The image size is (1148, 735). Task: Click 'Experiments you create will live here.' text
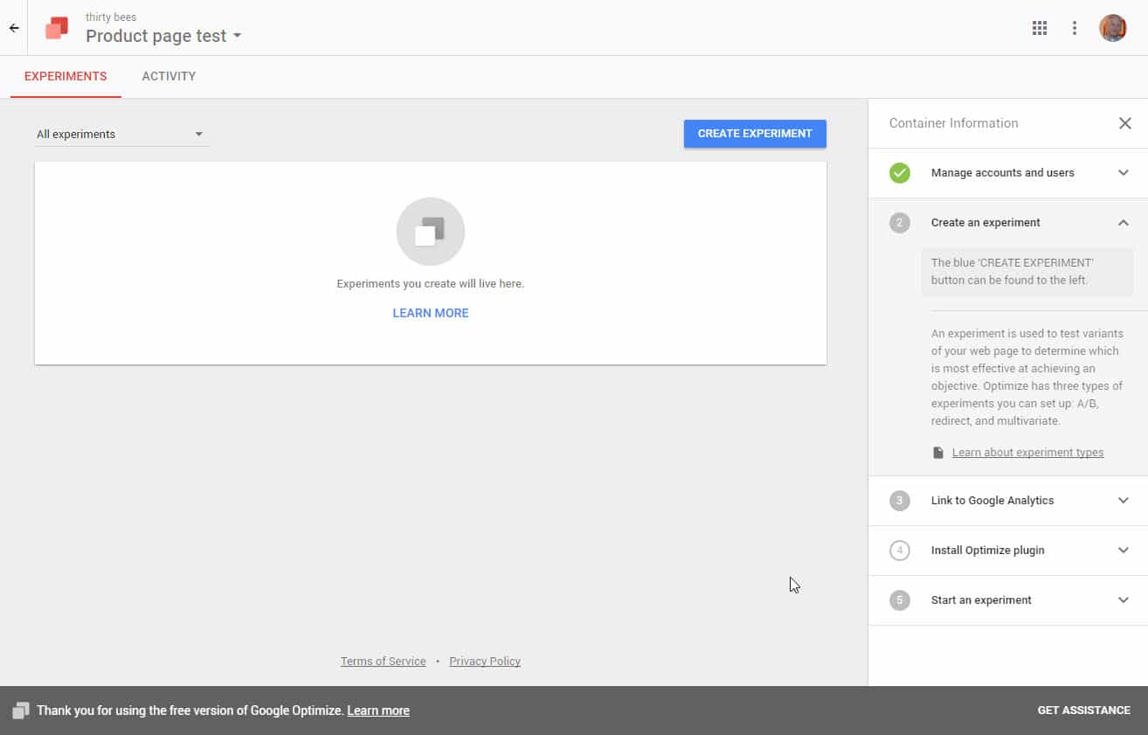coord(431,284)
